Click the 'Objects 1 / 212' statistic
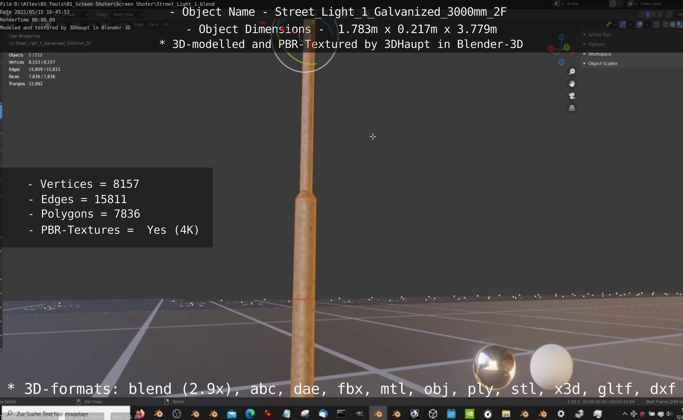 point(25,55)
